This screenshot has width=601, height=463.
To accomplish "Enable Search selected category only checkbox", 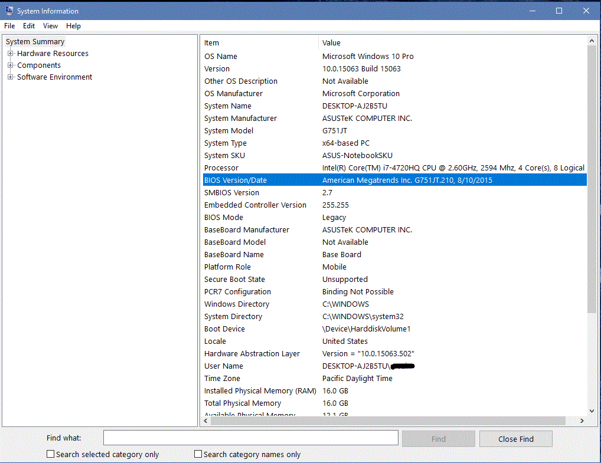I will tap(50, 454).
